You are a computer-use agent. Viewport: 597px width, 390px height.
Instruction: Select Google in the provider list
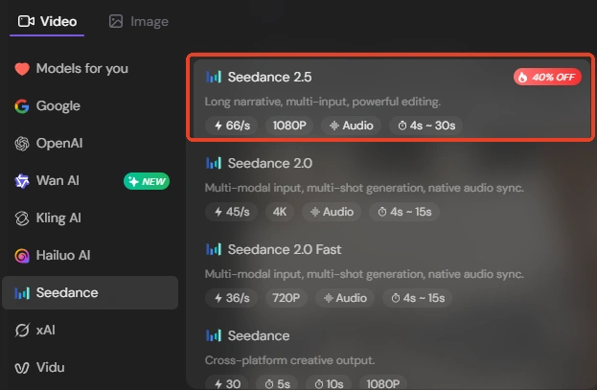pos(90,105)
